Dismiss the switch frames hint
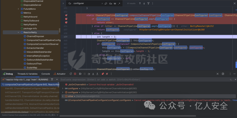237x118 pixels. pos(57,115)
